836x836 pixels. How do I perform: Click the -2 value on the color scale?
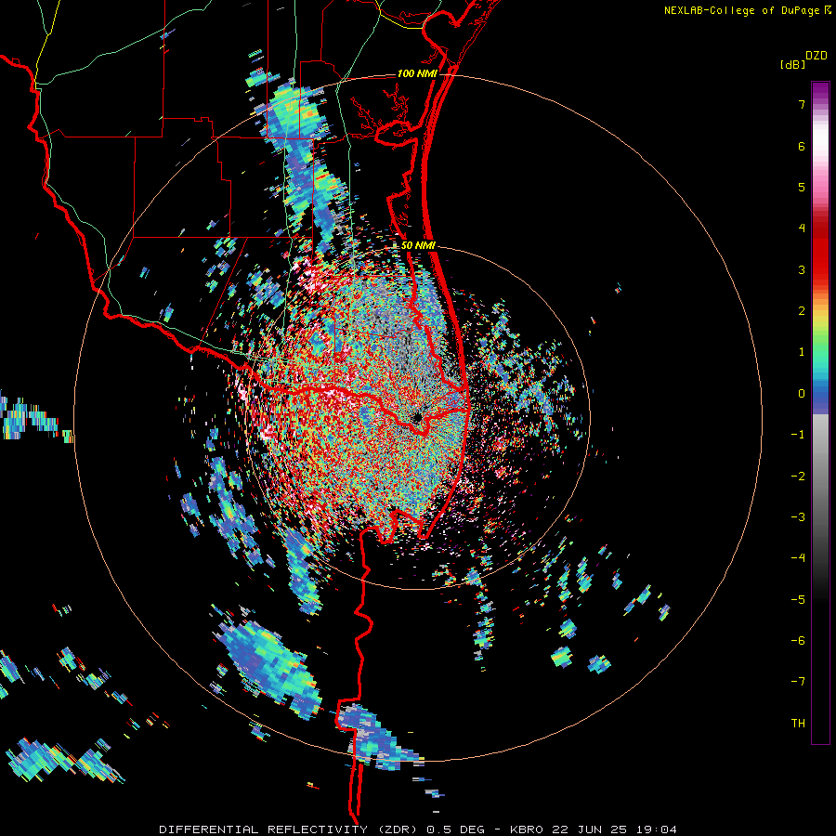click(798, 477)
